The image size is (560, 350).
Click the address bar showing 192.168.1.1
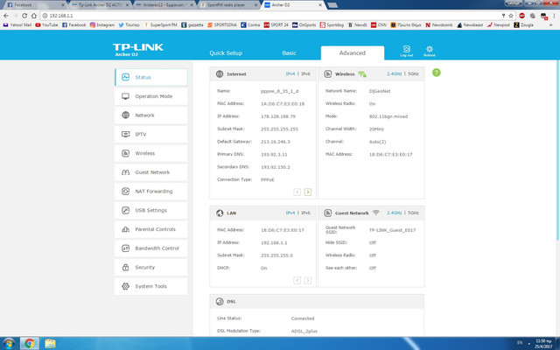tap(271, 16)
